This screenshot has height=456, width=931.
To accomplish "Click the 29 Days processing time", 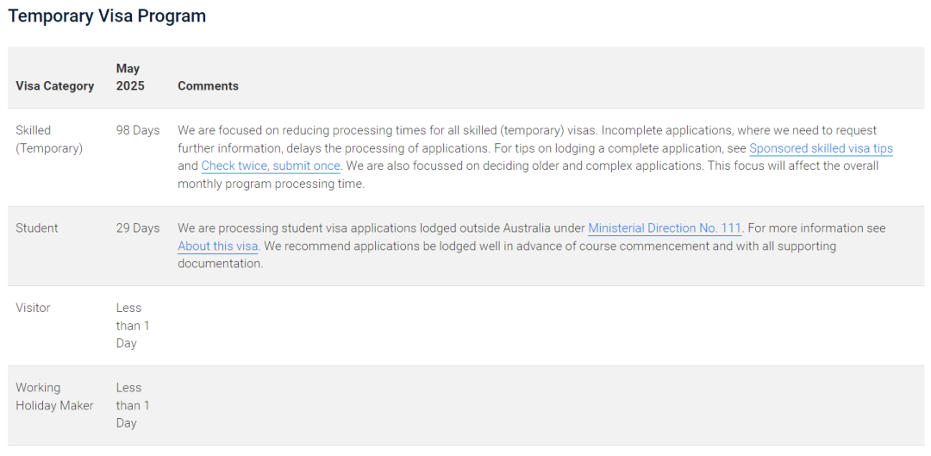I will pos(138,228).
